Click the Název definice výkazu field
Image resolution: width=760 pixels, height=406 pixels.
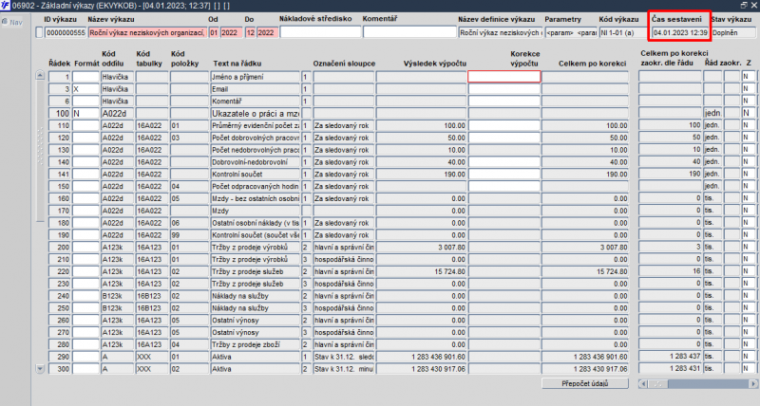(501, 33)
